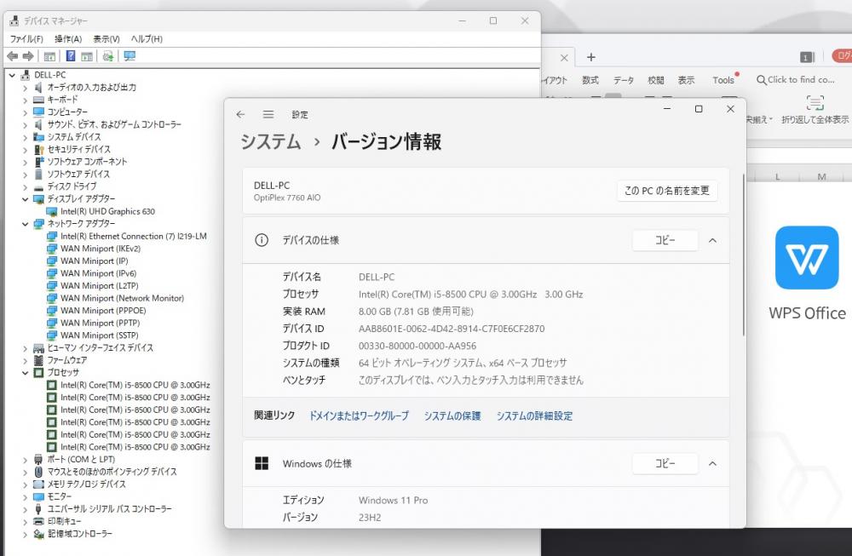Click the Settings window vertical scrollbar
Viewport: 852px width, 556px height.
click(743, 254)
